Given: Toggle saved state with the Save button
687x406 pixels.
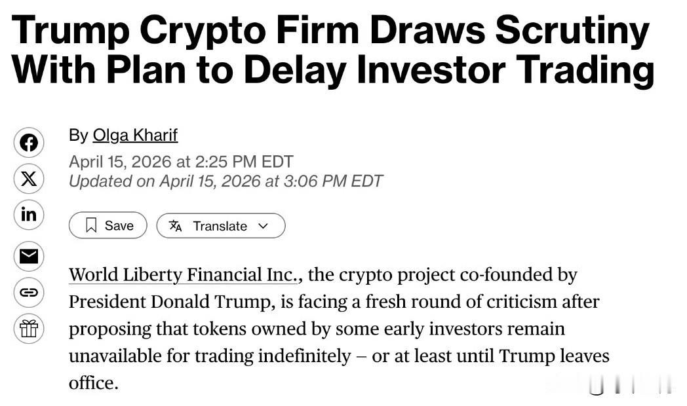Looking at the screenshot, I should (x=108, y=225).
